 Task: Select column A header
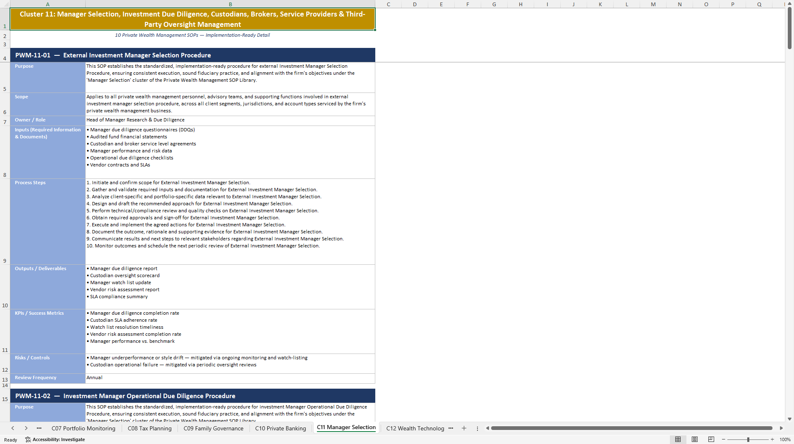click(x=48, y=4)
